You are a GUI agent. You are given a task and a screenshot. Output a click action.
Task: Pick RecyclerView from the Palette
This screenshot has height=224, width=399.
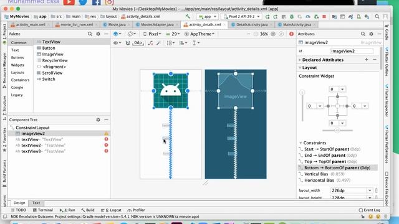pyautogui.click(x=55, y=60)
